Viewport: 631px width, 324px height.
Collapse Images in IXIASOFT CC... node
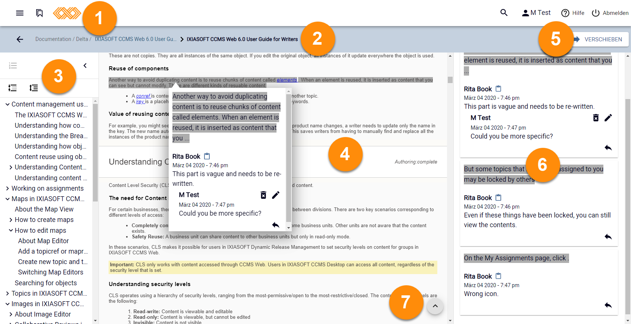pyautogui.click(x=7, y=304)
